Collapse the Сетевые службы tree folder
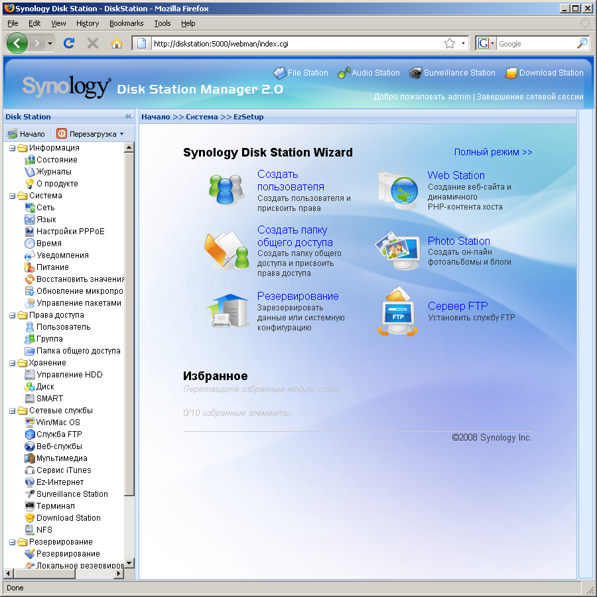The height and width of the screenshot is (597, 597). click(x=12, y=411)
